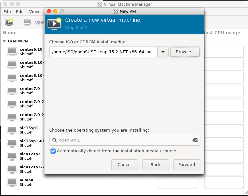Click the operating system search field

(125, 140)
